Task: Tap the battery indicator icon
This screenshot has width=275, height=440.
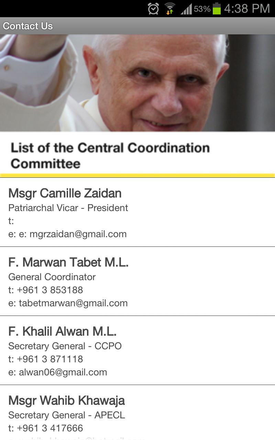Action: 217,9
